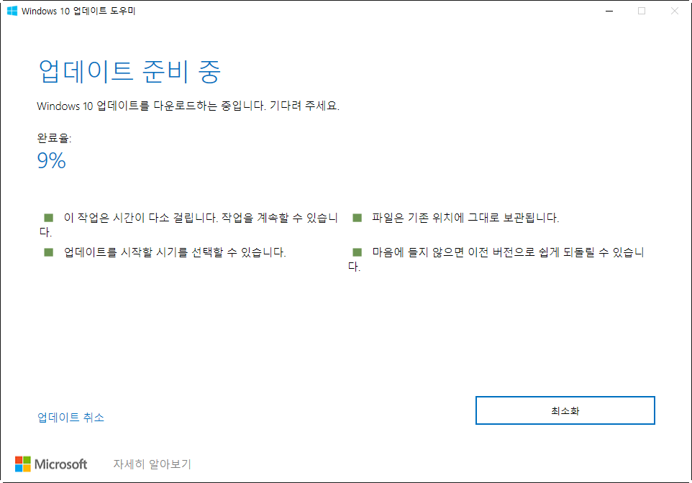Close the Windows 10 업데이트 도우미 window

coord(674,11)
